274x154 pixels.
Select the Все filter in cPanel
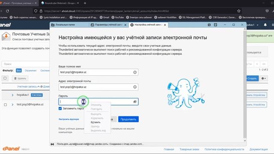click(x=19, y=70)
